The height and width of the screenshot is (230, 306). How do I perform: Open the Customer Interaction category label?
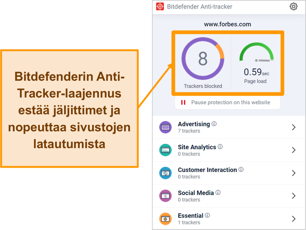click(207, 170)
